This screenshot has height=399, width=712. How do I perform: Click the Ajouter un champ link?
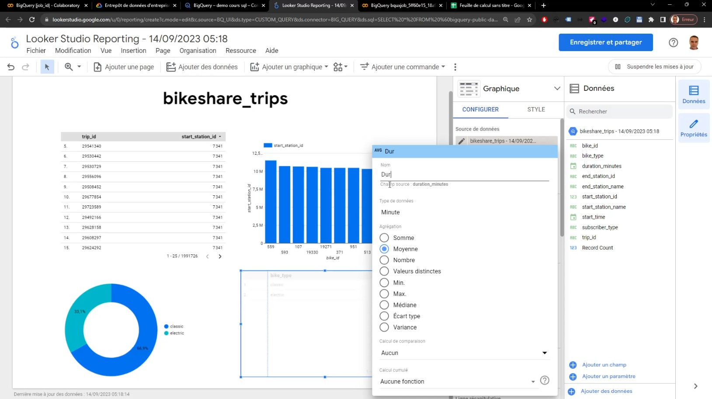coord(604,365)
